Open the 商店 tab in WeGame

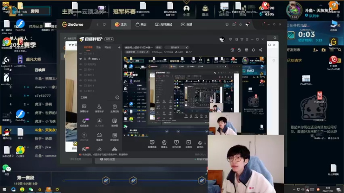tap(141, 24)
